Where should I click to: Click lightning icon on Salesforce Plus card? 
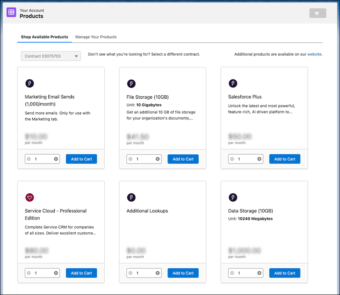233,83
